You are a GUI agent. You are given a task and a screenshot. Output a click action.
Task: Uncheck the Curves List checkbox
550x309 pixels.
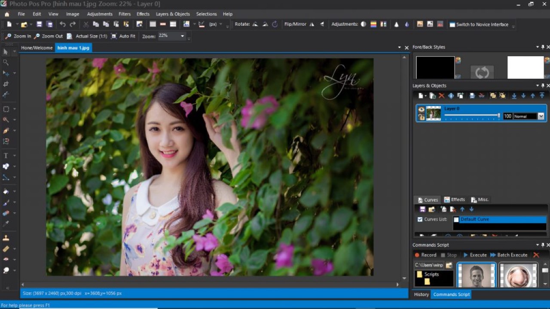pos(420,219)
